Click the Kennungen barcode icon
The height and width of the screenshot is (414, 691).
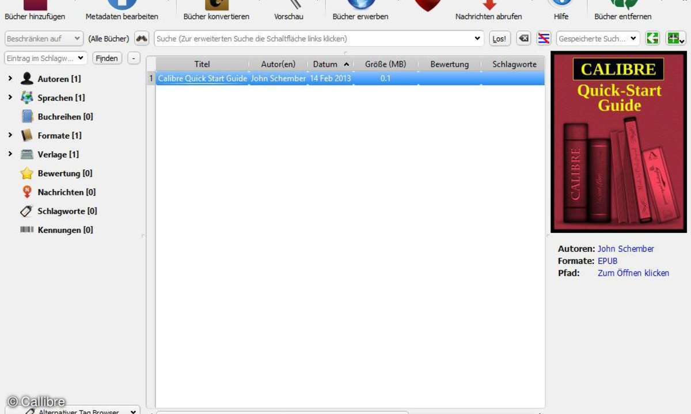[27, 230]
